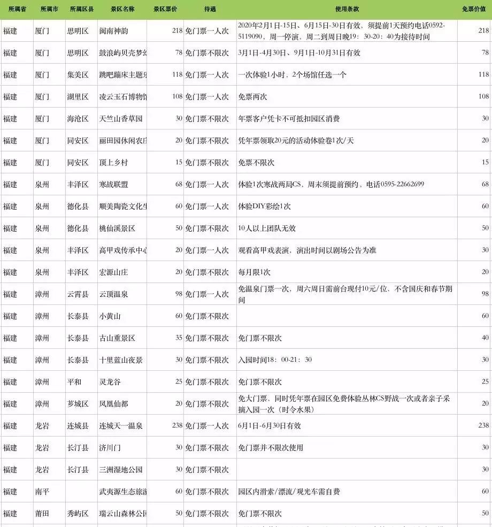The image size is (492, 527).
Task: Click the terms text 每月限1次
Action: pos(254,272)
